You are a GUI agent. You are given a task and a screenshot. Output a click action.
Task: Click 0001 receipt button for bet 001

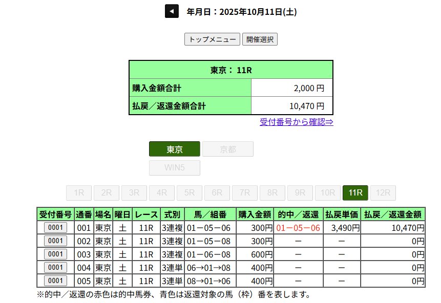(x=55, y=228)
